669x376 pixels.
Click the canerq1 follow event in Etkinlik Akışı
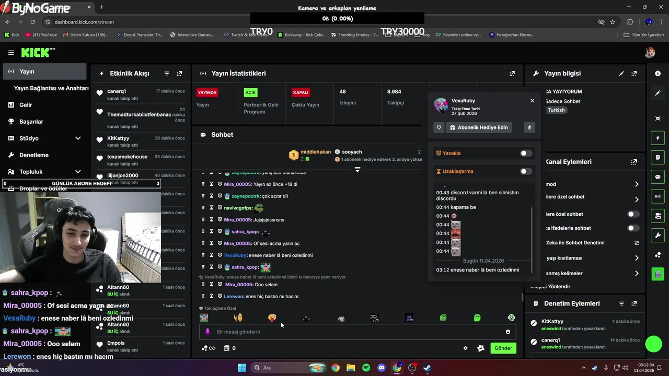(x=141, y=95)
